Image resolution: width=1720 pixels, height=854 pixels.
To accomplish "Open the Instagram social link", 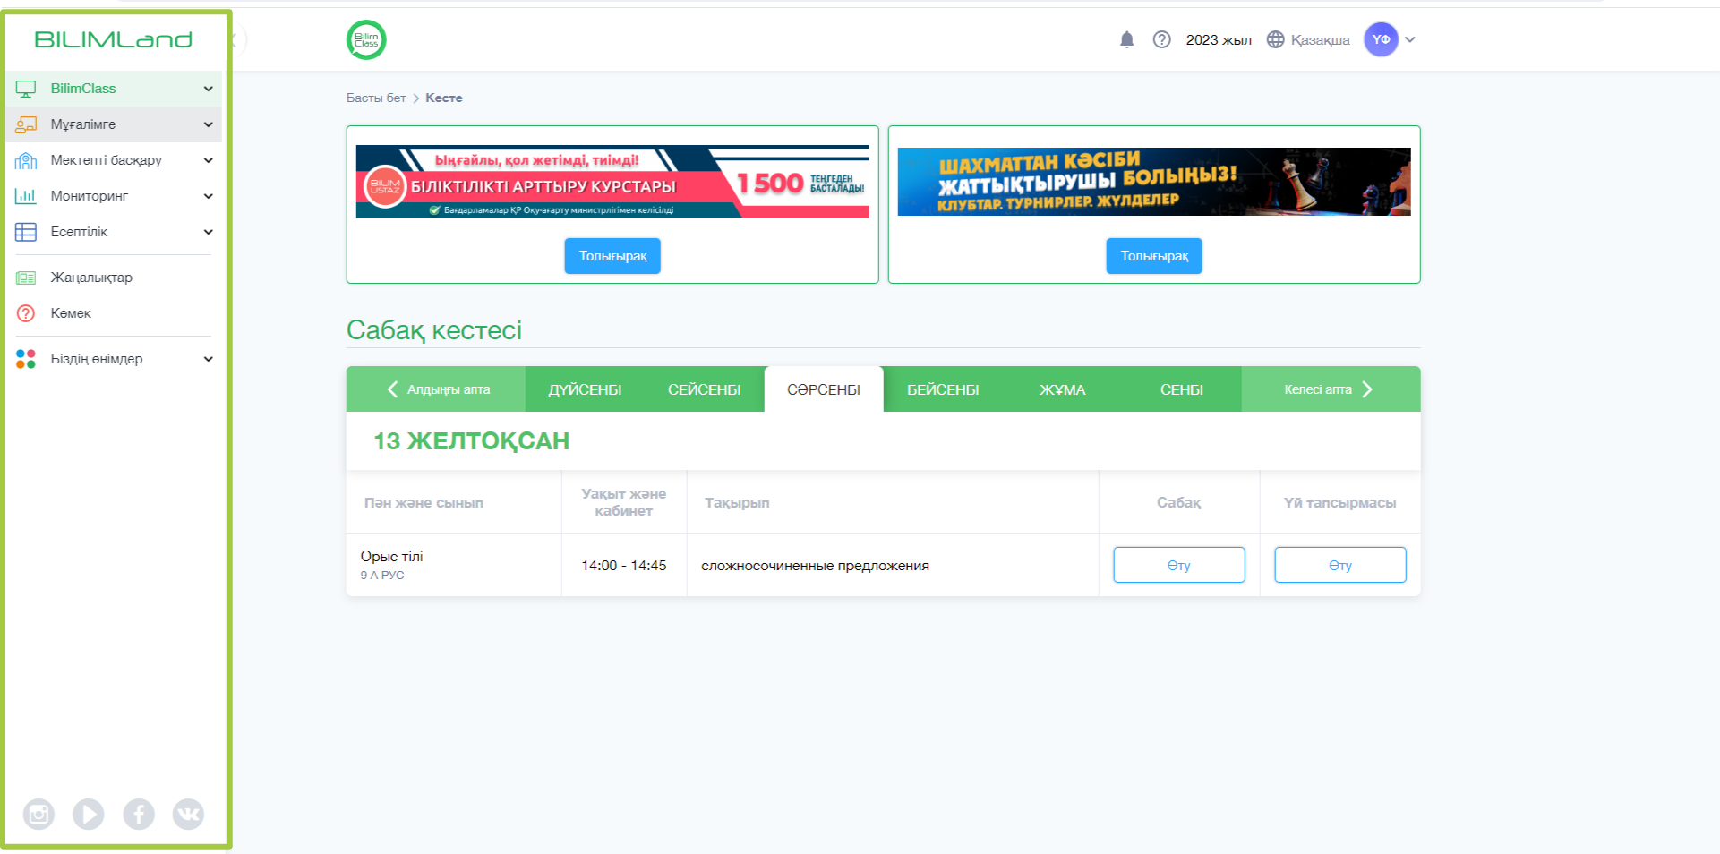I will pyautogui.click(x=39, y=814).
